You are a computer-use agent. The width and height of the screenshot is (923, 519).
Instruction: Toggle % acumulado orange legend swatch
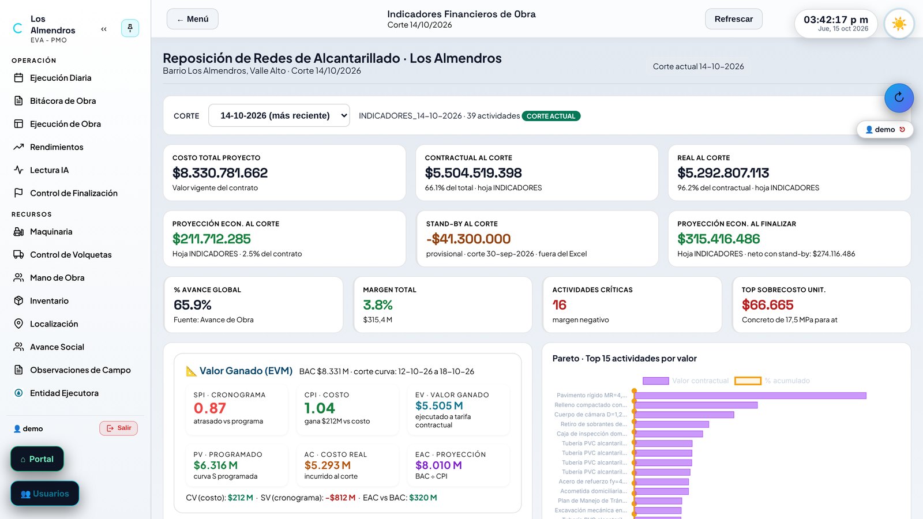(x=748, y=381)
